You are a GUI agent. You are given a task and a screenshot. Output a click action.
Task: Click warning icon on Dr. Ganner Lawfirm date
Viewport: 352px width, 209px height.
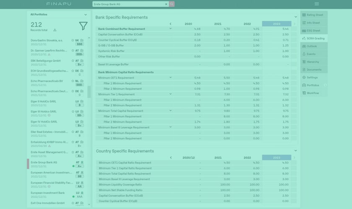(49, 54)
